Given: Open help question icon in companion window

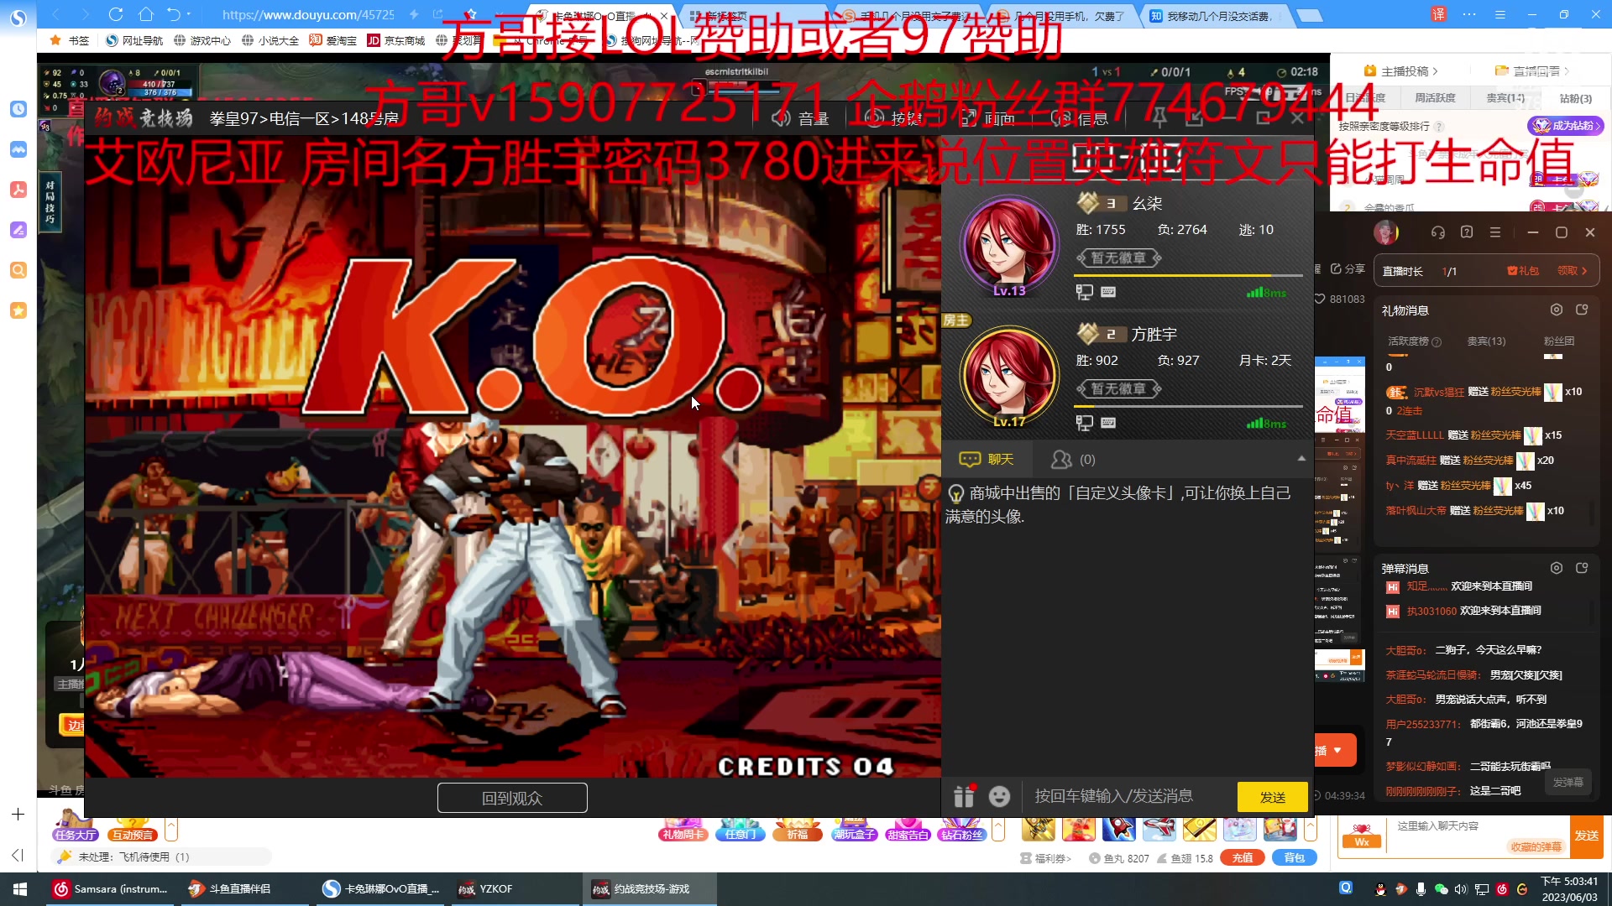Looking at the screenshot, I should coord(1467,232).
